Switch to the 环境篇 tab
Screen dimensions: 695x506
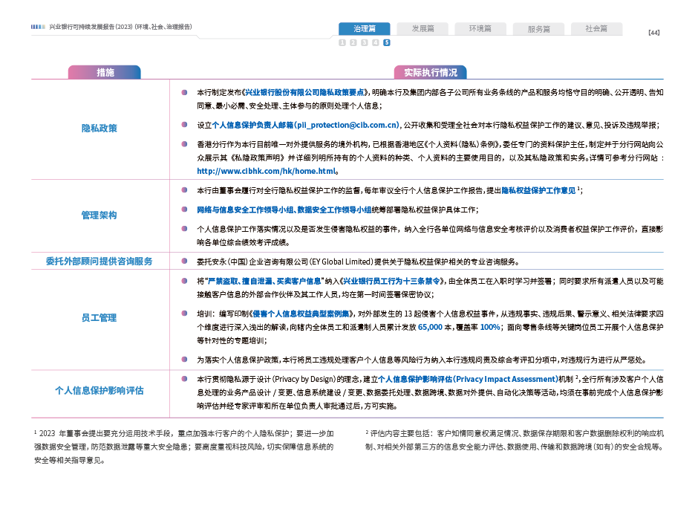(x=480, y=29)
